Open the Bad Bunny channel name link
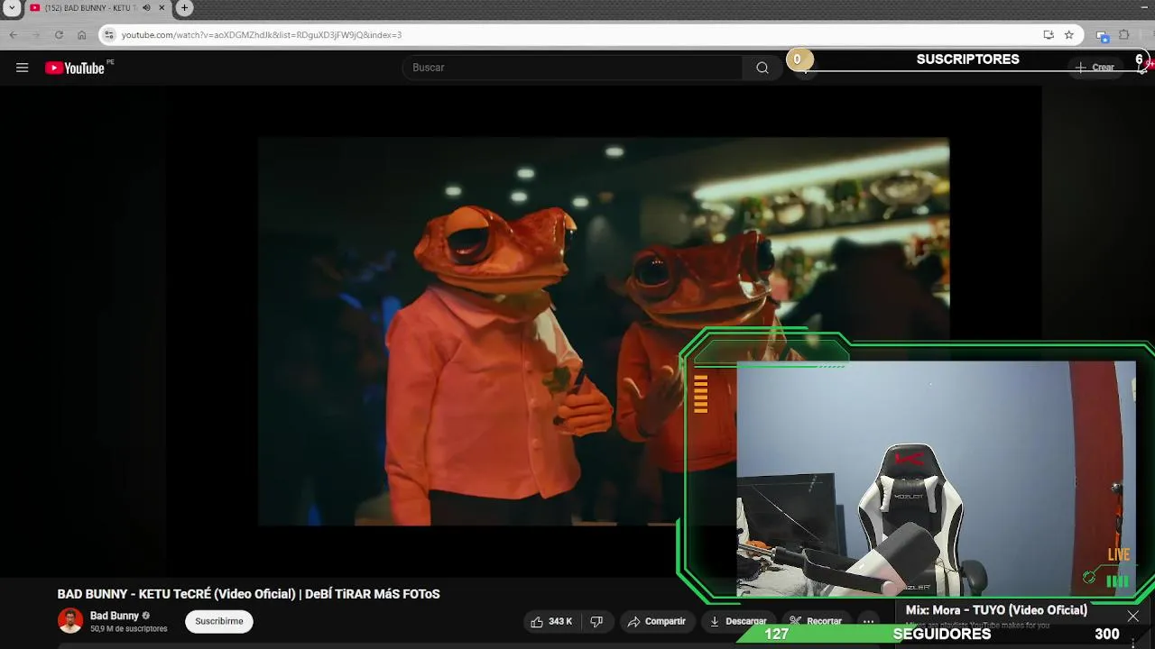The width and height of the screenshot is (1155, 649). [115, 616]
